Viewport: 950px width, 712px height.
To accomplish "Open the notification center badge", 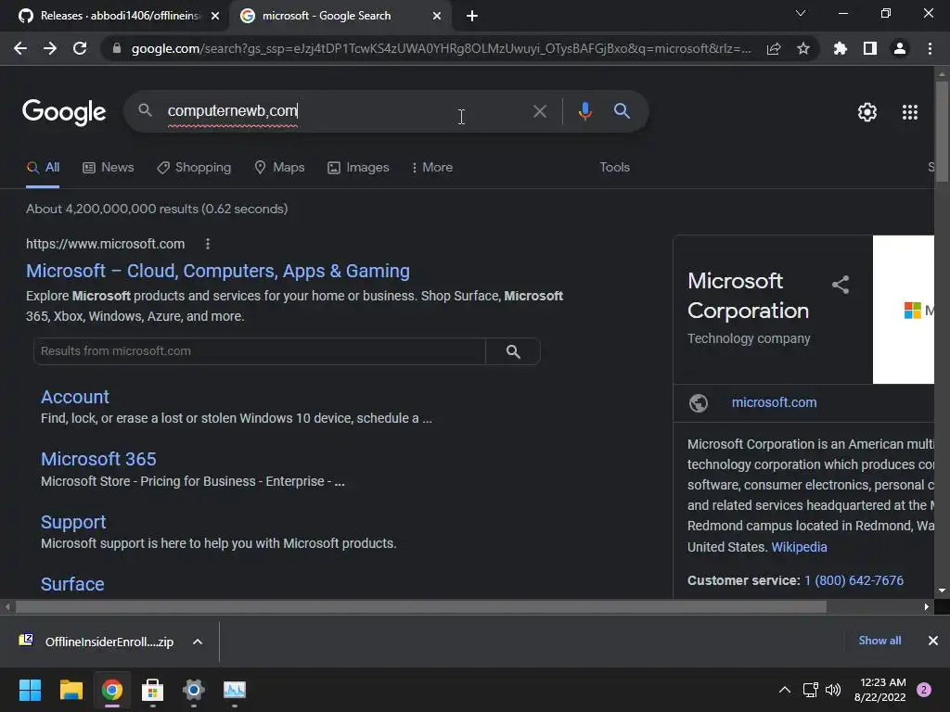I will pos(924,690).
